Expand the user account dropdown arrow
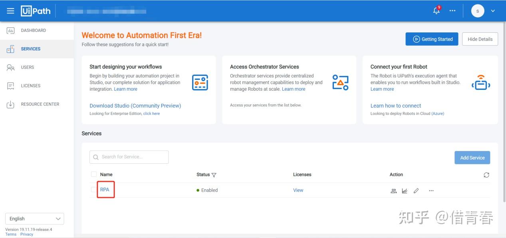Viewport: 506px width, 238px height. (x=493, y=11)
